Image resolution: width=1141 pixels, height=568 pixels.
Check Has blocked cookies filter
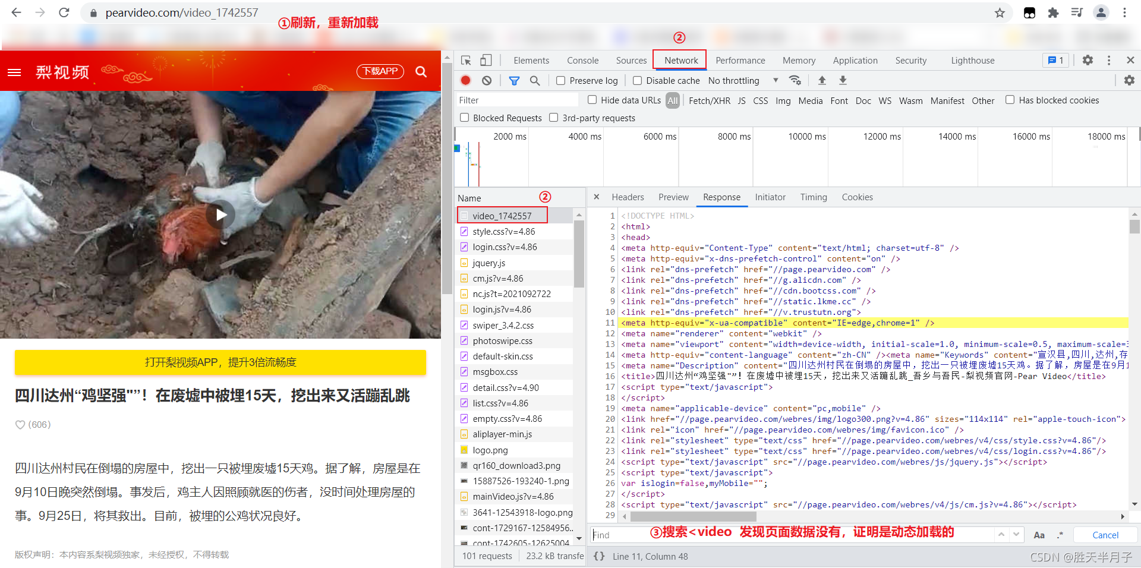click(1010, 100)
